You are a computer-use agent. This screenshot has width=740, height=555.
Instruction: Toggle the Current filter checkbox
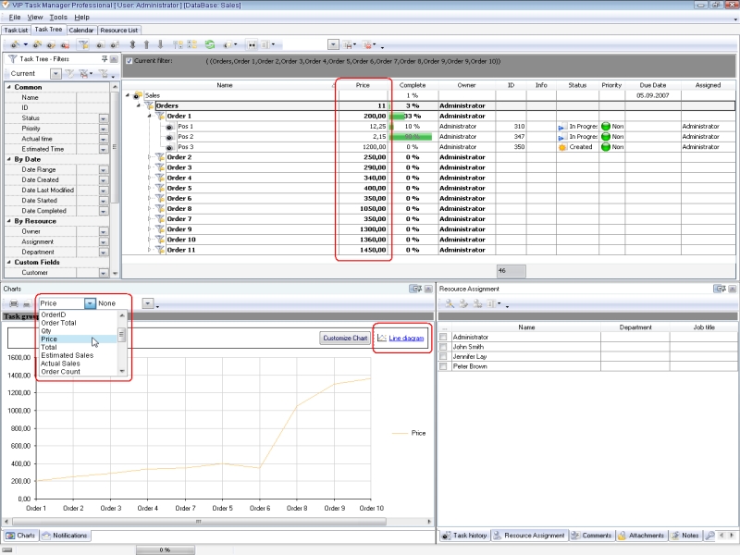pos(129,61)
